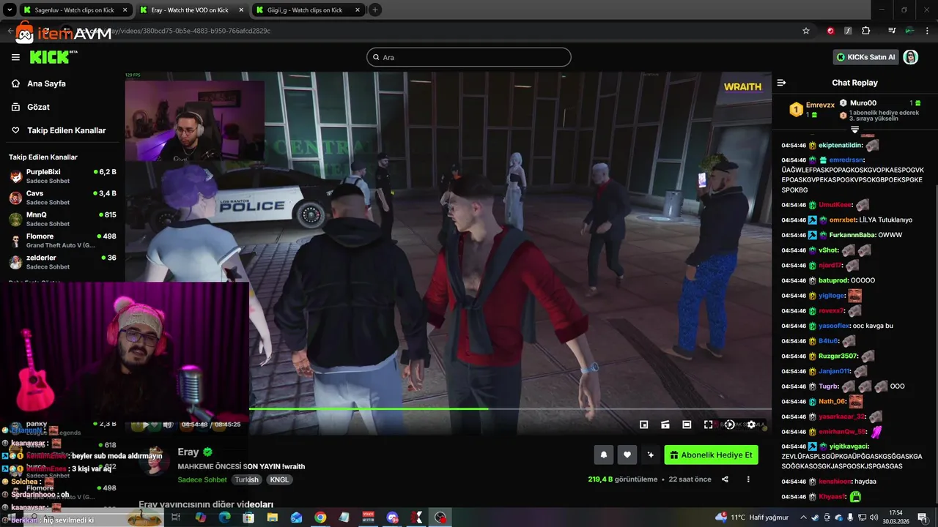Close the Giigii_g tab

tap(356, 10)
